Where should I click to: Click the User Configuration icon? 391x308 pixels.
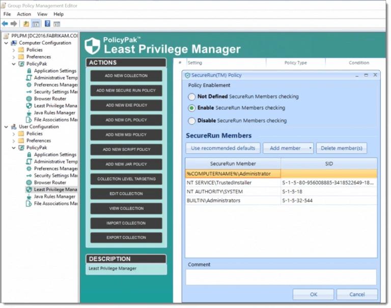tap(14, 127)
